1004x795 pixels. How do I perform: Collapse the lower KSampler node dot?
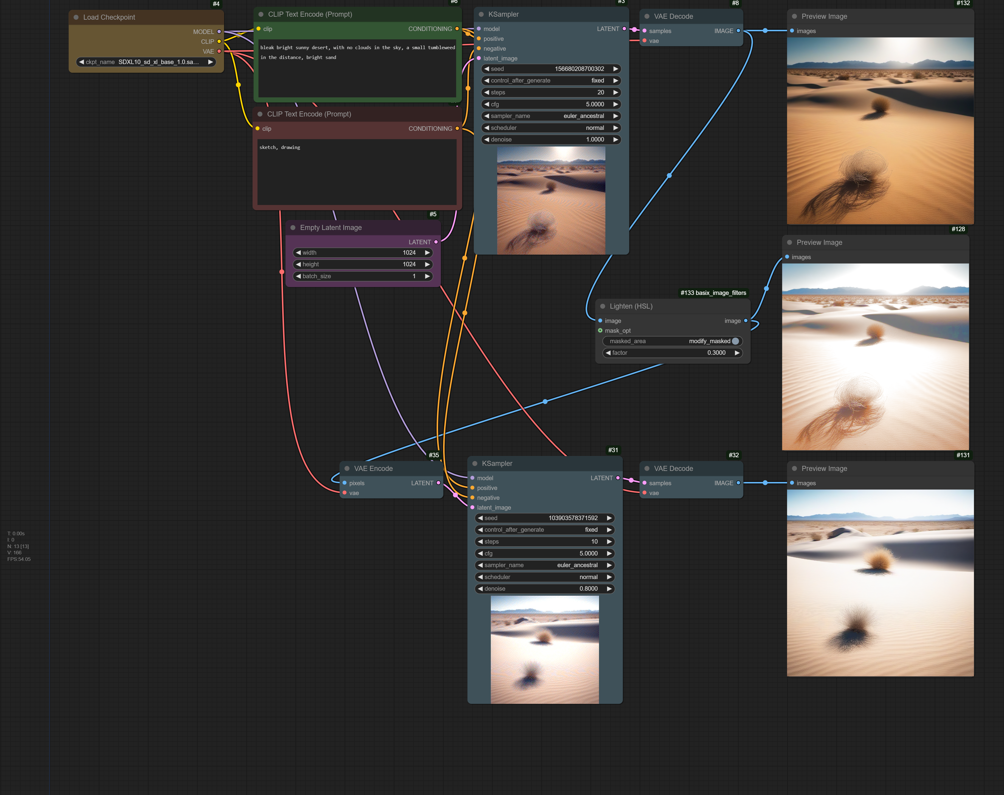click(475, 463)
